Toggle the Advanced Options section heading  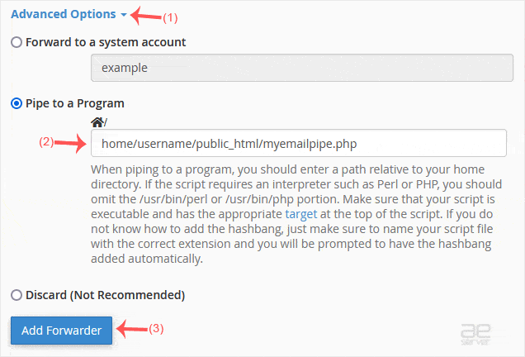tap(63, 14)
